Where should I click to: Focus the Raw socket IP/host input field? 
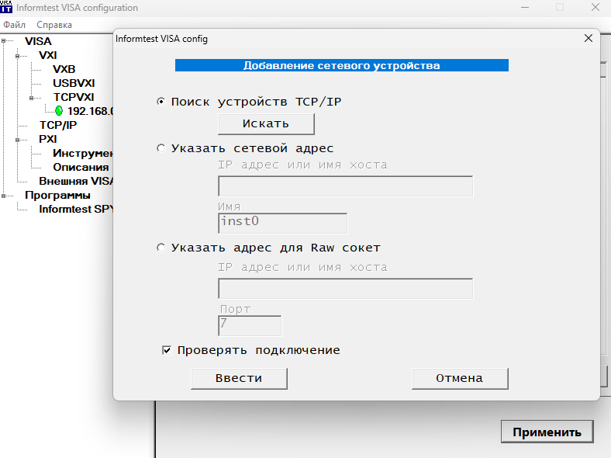point(346,289)
